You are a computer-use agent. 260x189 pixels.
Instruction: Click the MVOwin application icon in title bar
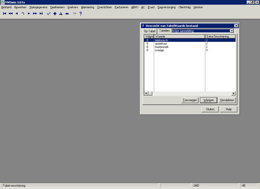coord(2,2)
